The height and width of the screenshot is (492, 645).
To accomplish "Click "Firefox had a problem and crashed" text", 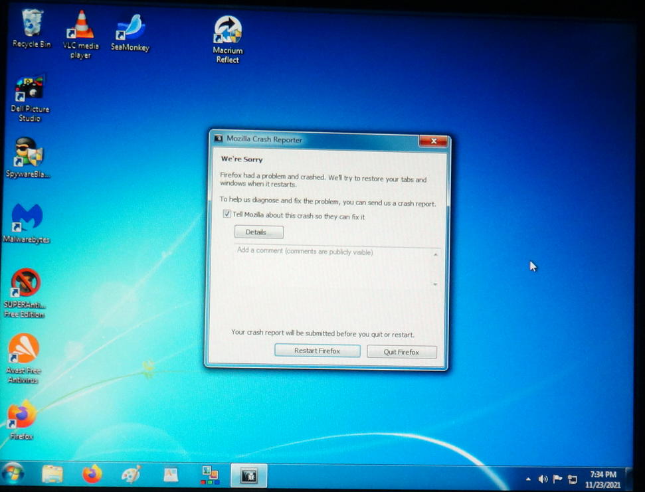I will point(323,180).
